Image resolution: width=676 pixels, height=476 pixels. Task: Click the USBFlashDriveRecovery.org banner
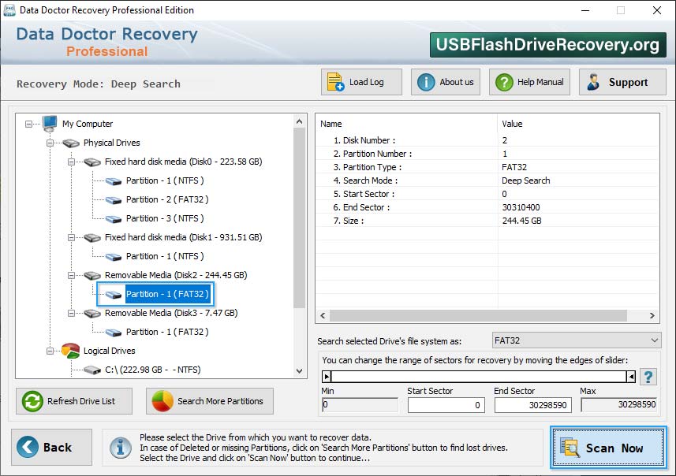547,45
